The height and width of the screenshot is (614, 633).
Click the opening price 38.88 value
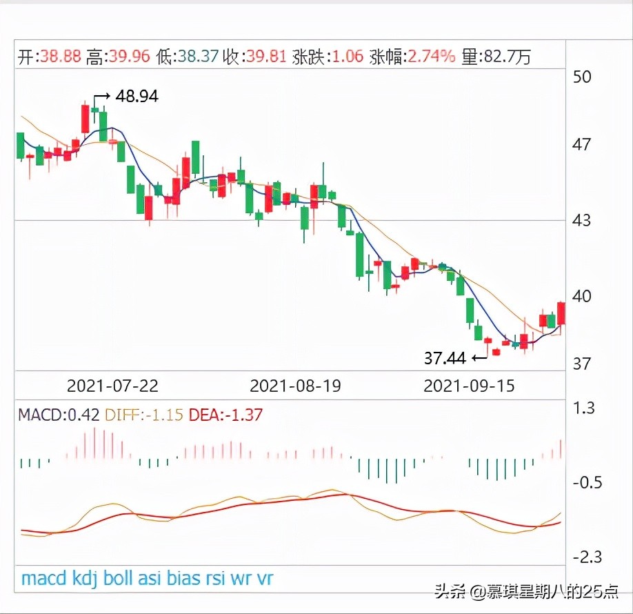click(x=61, y=56)
